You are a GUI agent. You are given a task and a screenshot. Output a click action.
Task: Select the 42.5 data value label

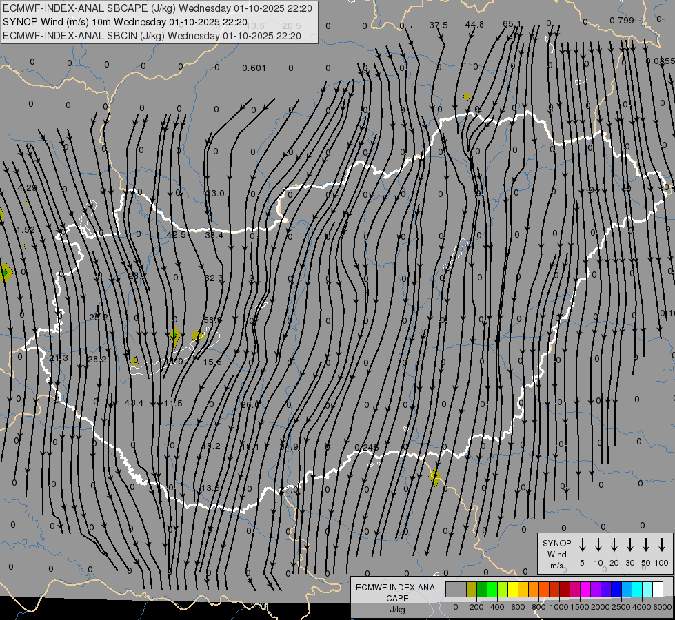point(176,235)
